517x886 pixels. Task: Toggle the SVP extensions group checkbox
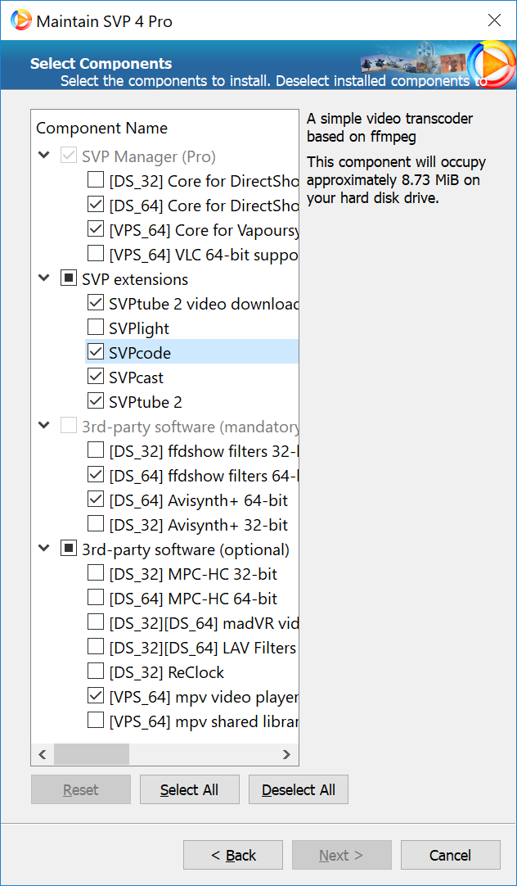[x=69, y=279]
